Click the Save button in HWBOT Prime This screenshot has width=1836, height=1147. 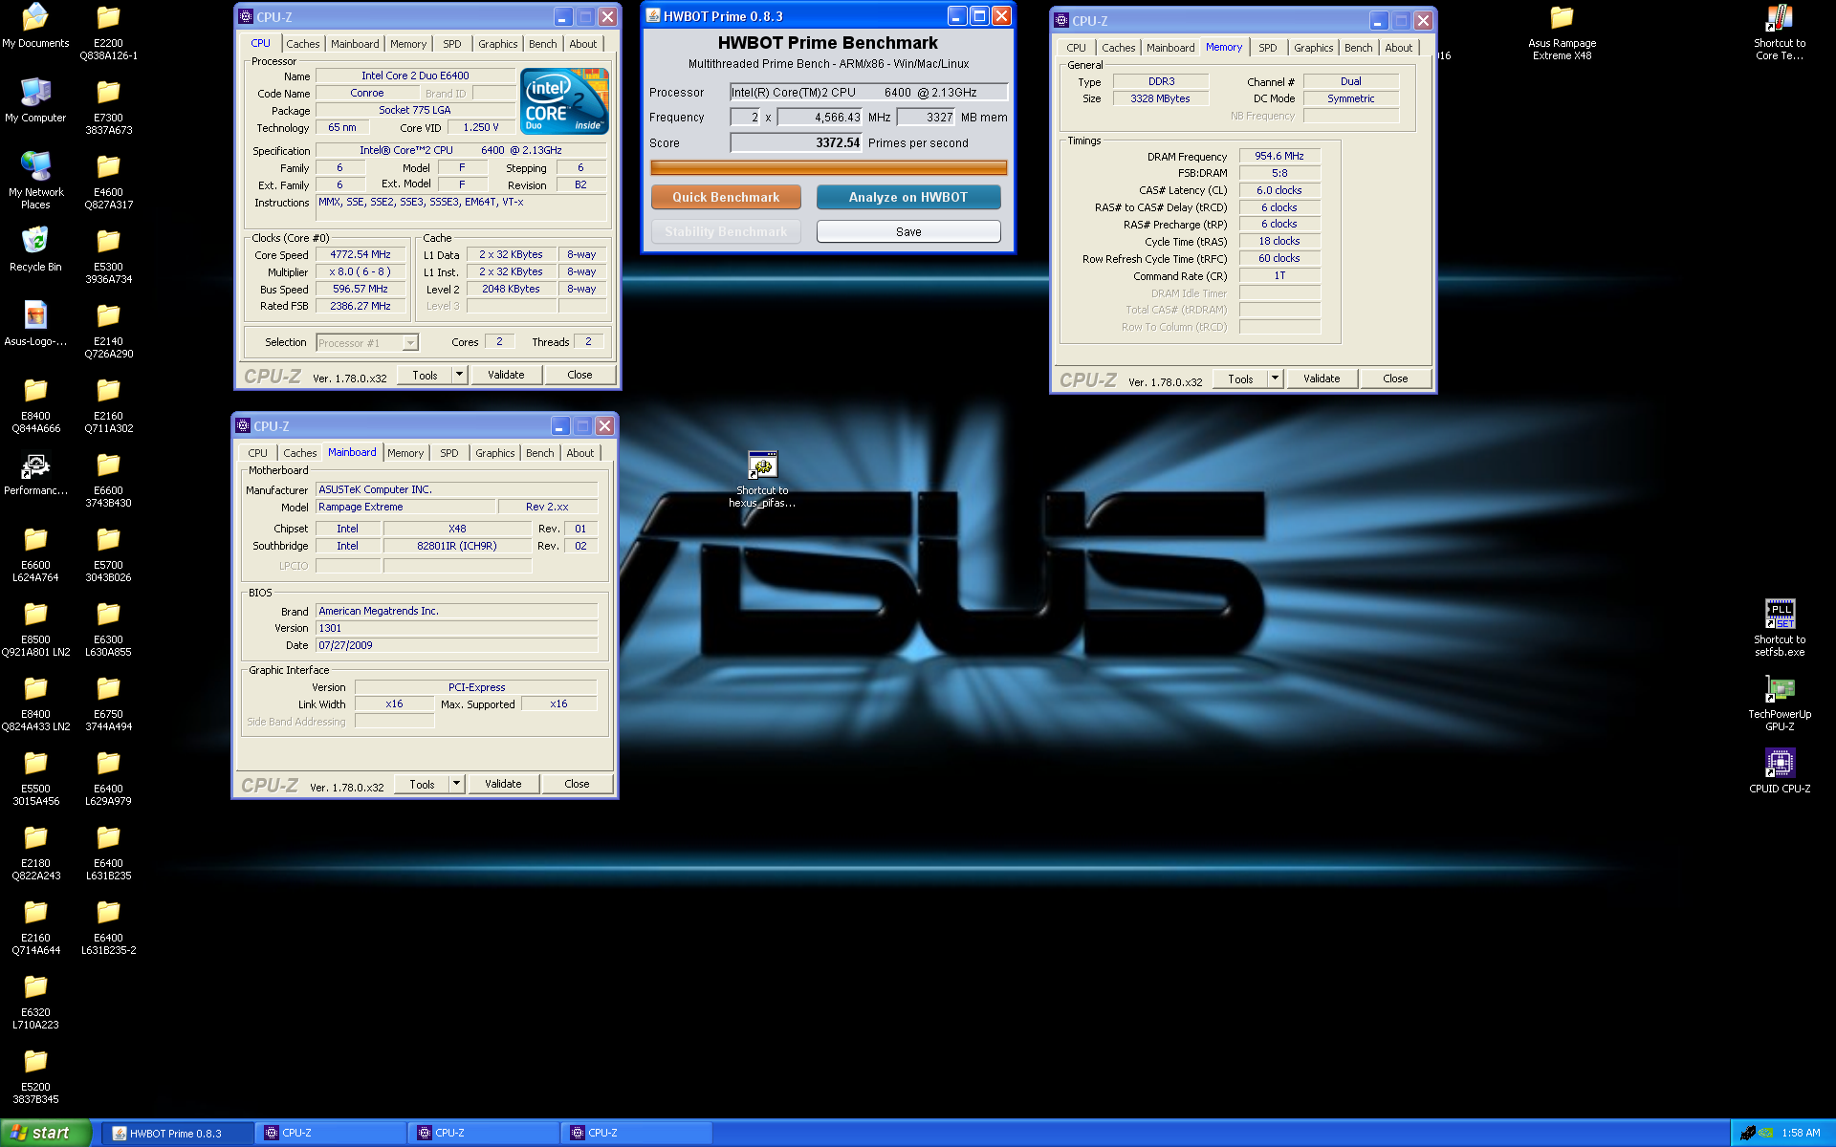(x=908, y=232)
